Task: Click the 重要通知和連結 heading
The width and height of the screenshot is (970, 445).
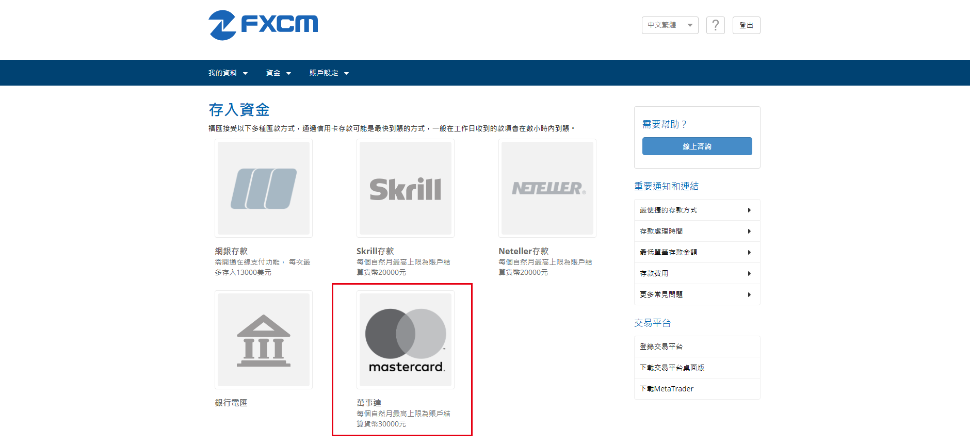Action: [x=666, y=186]
